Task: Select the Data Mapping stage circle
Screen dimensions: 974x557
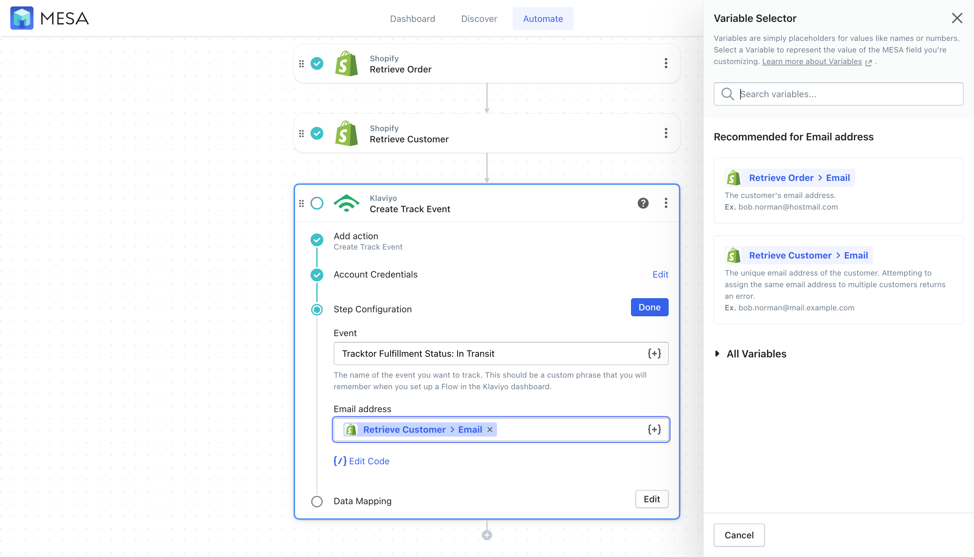Action: coord(317,502)
